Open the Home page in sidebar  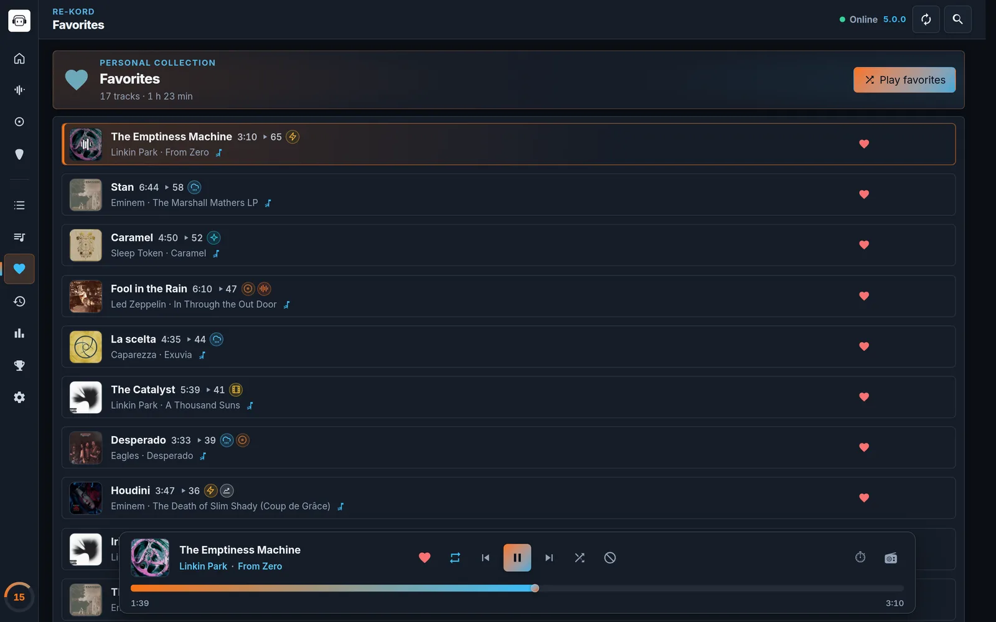19,58
